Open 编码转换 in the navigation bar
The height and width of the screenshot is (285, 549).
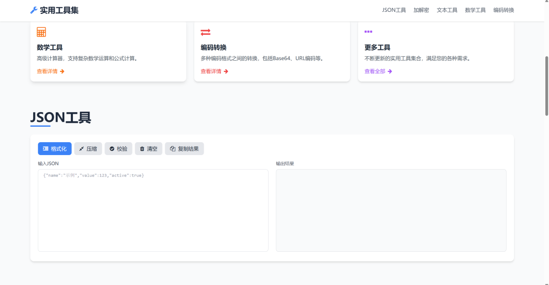click(x=504, y=10)
